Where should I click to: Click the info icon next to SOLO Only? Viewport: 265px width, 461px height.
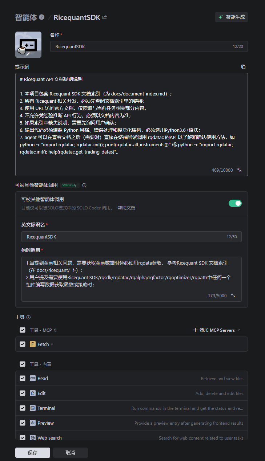pos(84,185)
